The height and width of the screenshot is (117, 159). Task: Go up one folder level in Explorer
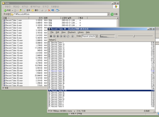tap(20, 10)
